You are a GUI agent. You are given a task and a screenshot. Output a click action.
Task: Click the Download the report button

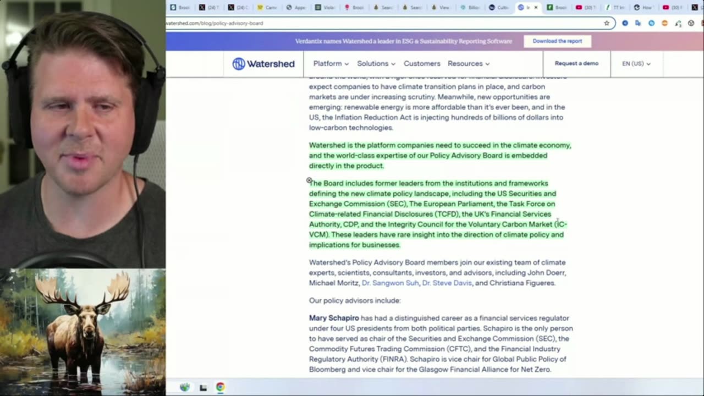[x=557, y=41]
